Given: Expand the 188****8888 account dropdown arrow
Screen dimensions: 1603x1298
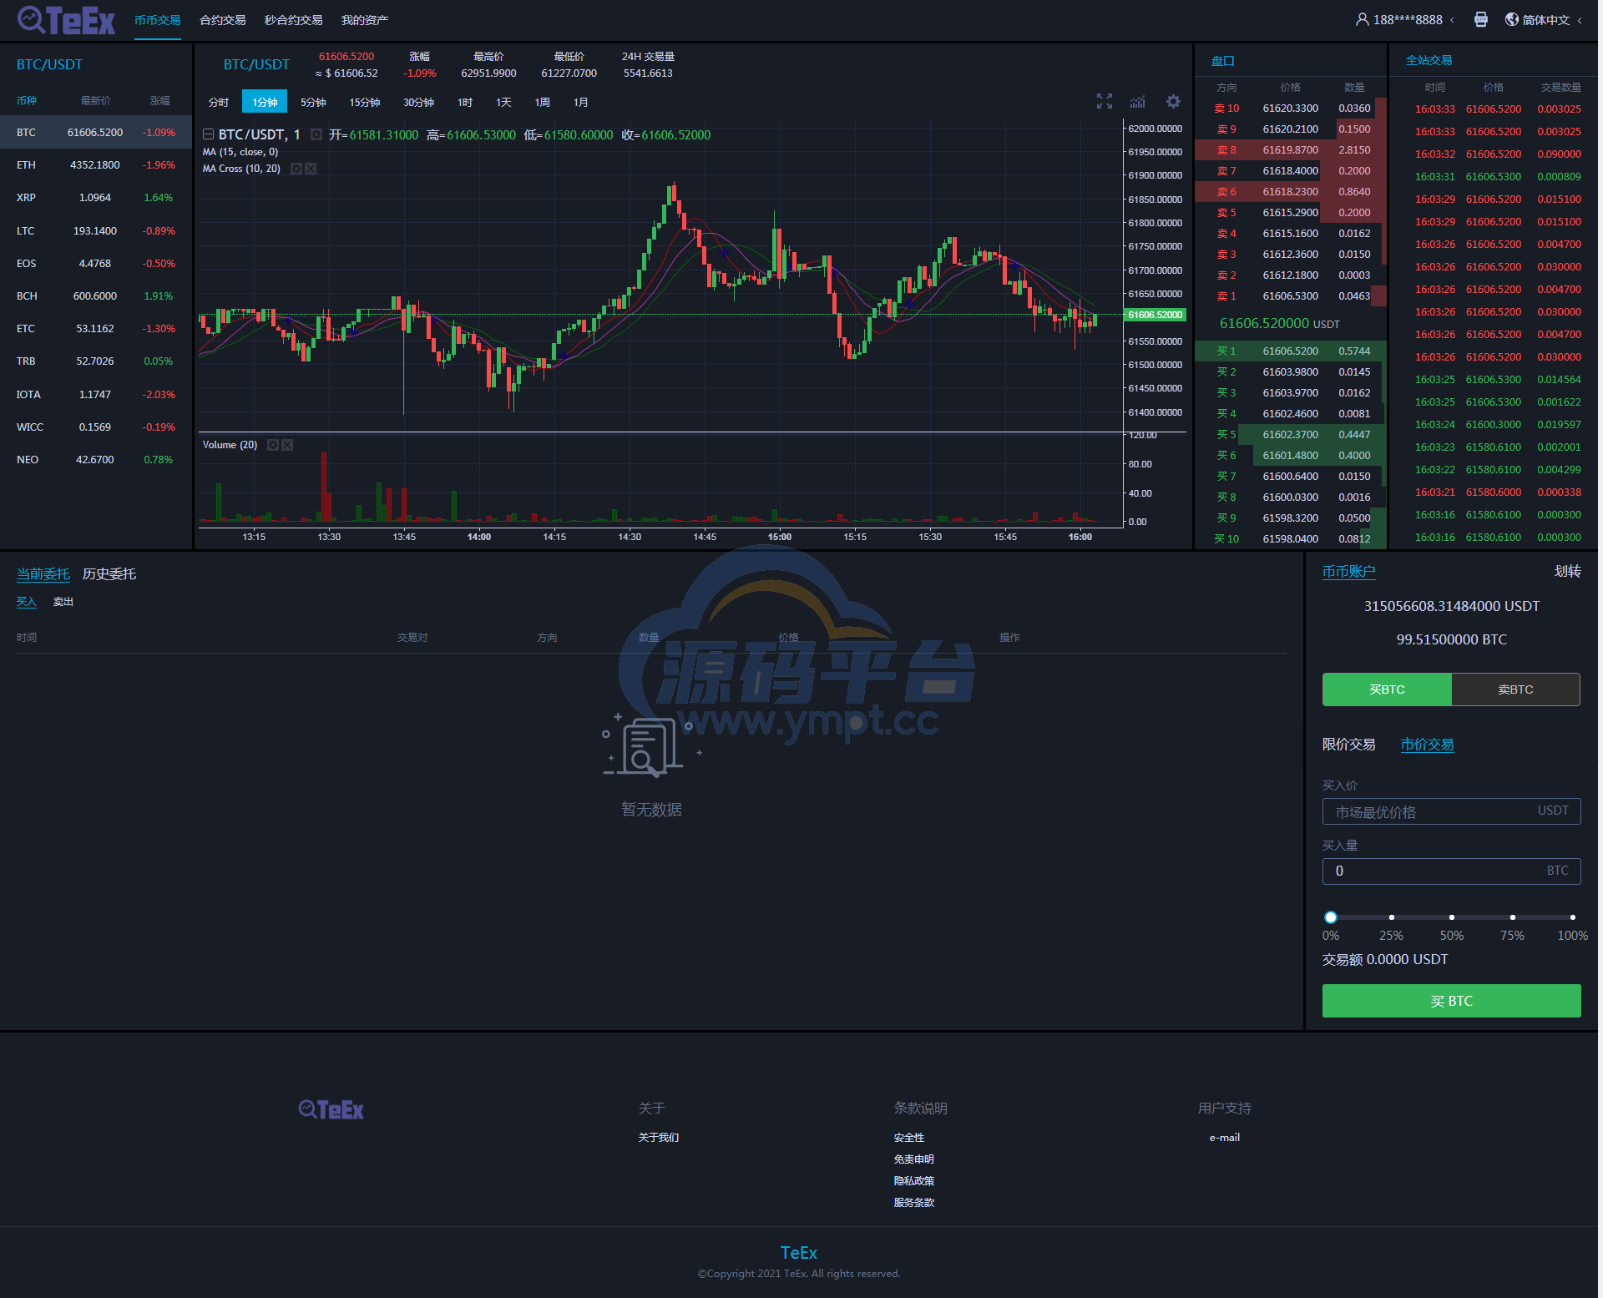Looking at the screenshot, I should point(1452,20).
